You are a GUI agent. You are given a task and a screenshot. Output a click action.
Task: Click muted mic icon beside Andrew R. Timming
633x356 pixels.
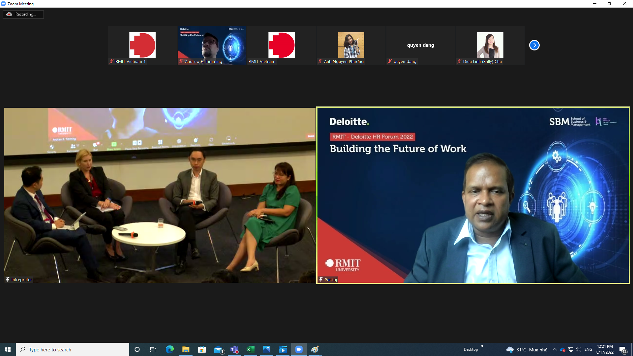pyautogui.click(x=181, y=61)
